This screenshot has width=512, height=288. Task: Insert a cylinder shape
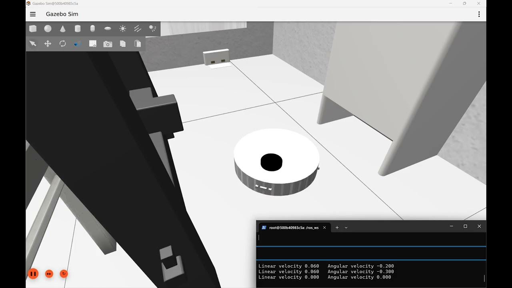[78, 28]
